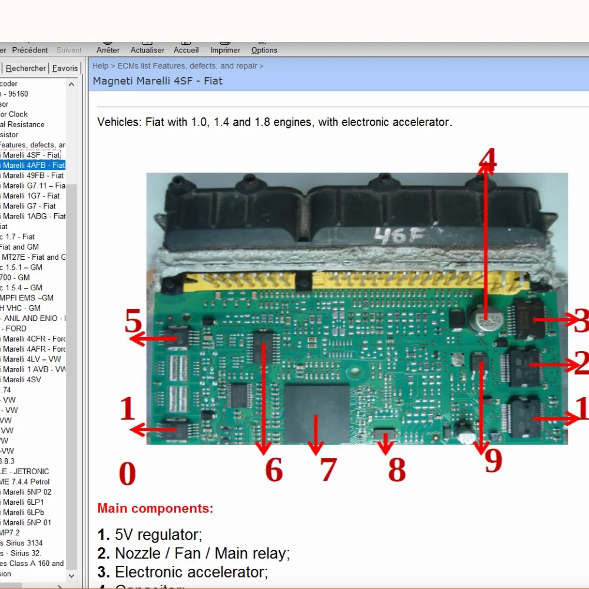Open the Marelli 4AFR - Ford topic
Screen dimensions: 589x589
[x=32, y=349]
